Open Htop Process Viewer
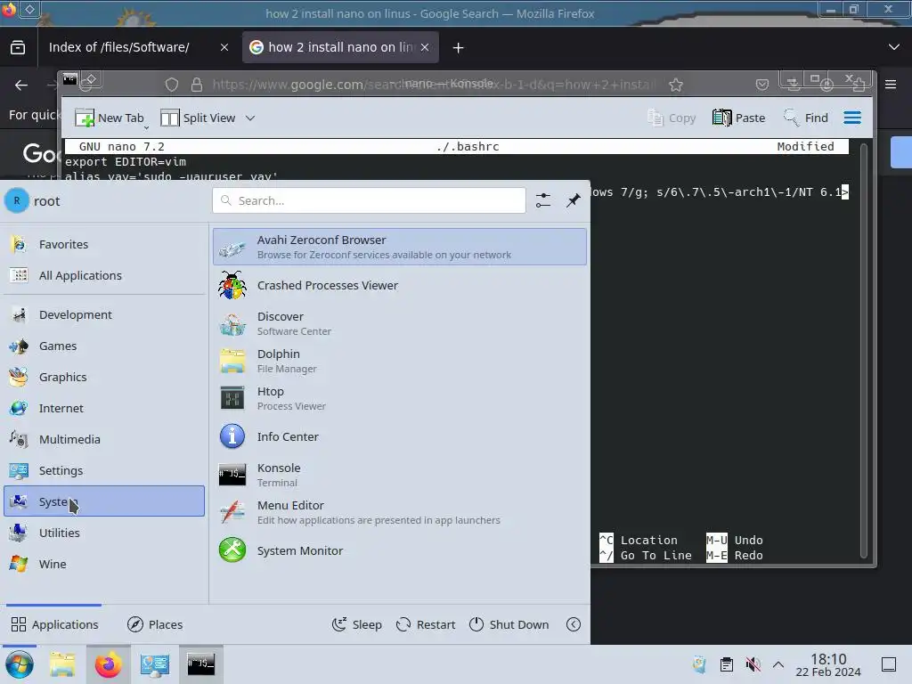This screenshot has height=684, width=912. 400,398
